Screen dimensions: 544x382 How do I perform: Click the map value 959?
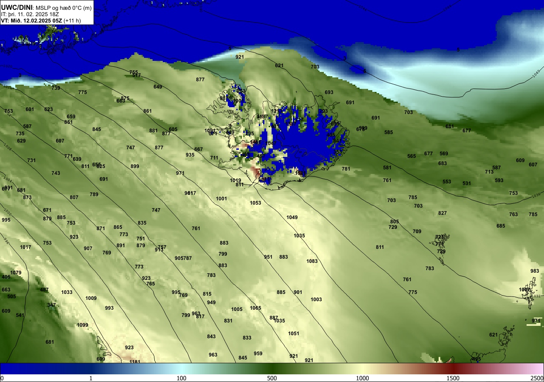(x=258, y=353)
